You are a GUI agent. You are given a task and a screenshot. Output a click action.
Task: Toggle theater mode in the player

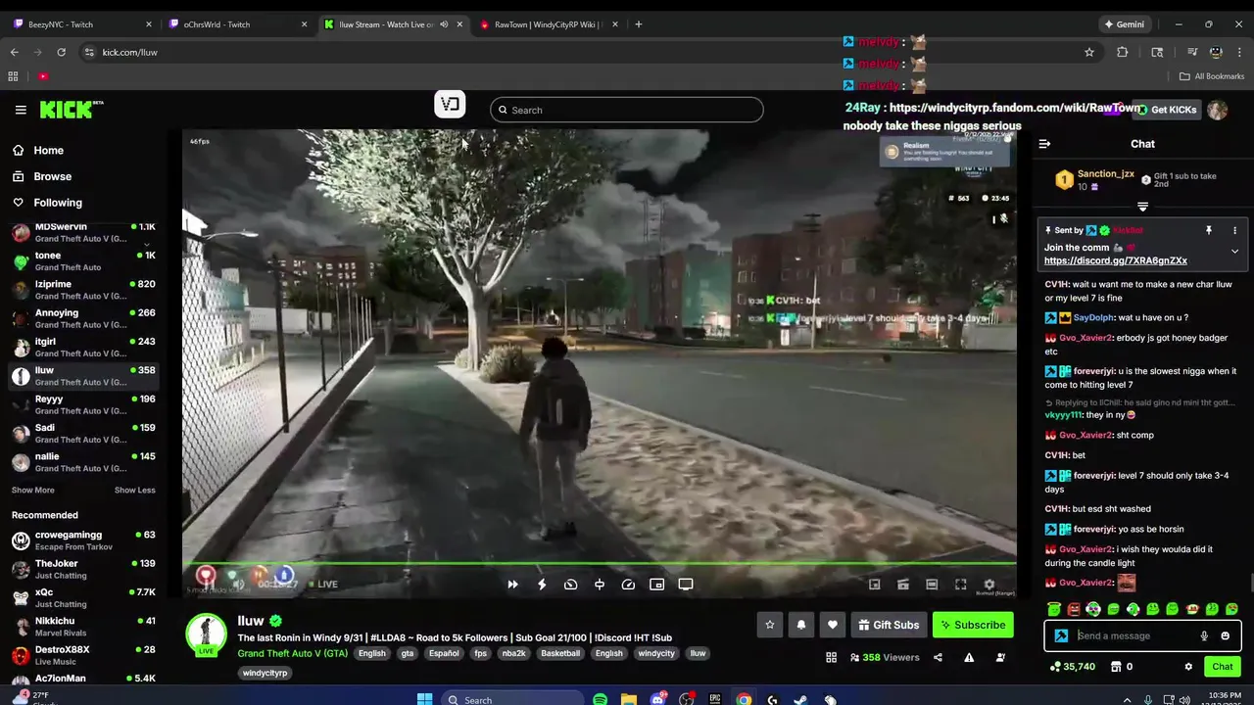coord(932,585)
